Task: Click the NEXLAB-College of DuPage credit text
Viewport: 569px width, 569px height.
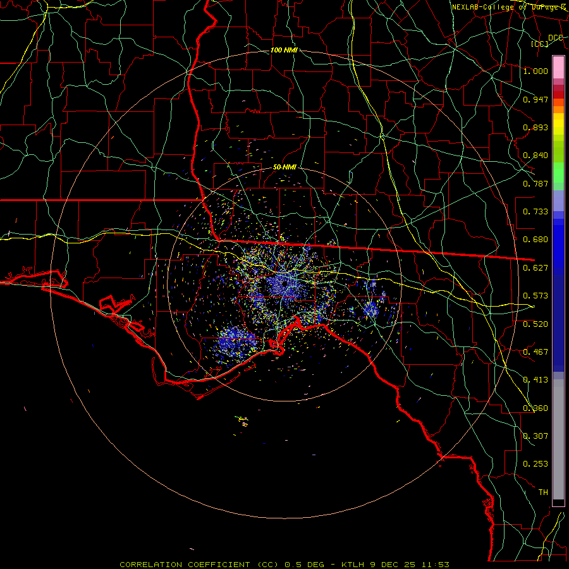Action: coord(509,7)
